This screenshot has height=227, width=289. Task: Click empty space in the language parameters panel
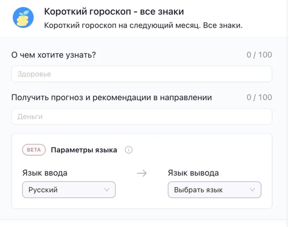point(202,150)
